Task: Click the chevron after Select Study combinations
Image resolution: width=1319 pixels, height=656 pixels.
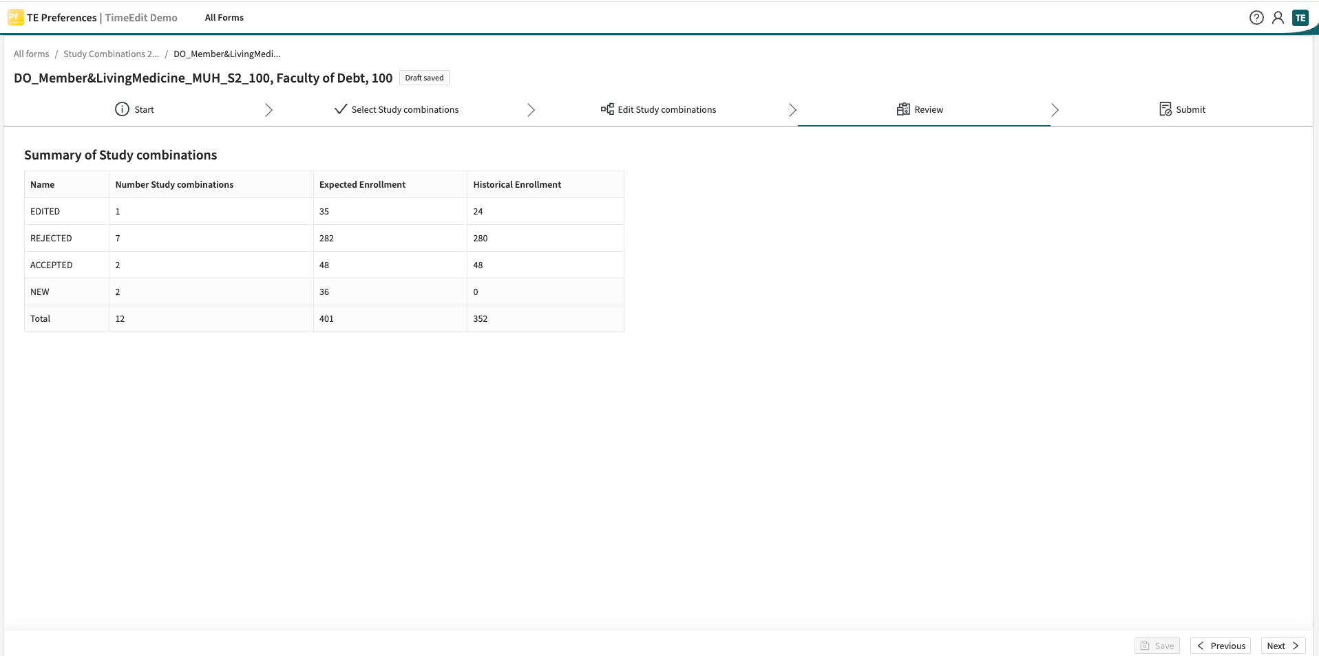Action: tap(531, 110)
